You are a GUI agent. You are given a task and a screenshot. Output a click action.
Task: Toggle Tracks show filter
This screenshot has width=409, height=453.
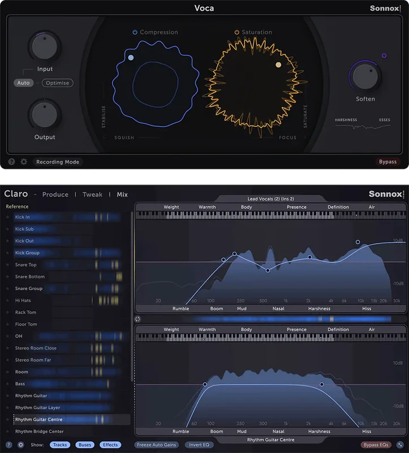point(60,445)
